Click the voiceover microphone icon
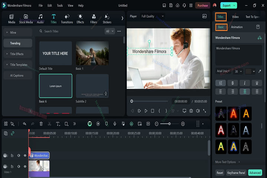This screenshot has width=267, height=178. [x=115, y=124]
